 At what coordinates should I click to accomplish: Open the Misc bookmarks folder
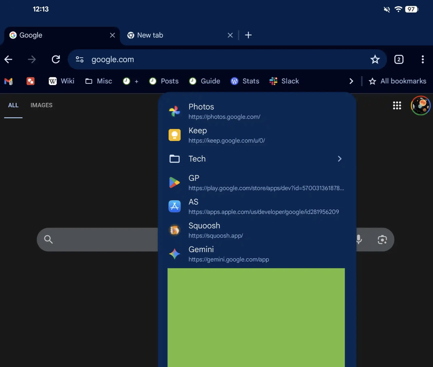99,81
